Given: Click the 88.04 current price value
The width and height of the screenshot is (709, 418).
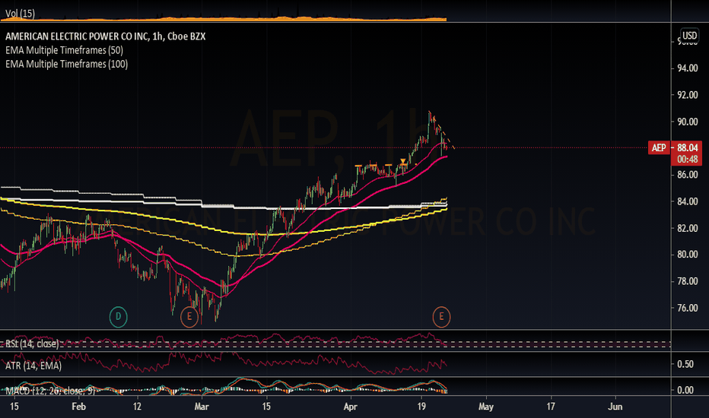Looking at the screenshot, I should coord(687,147).
